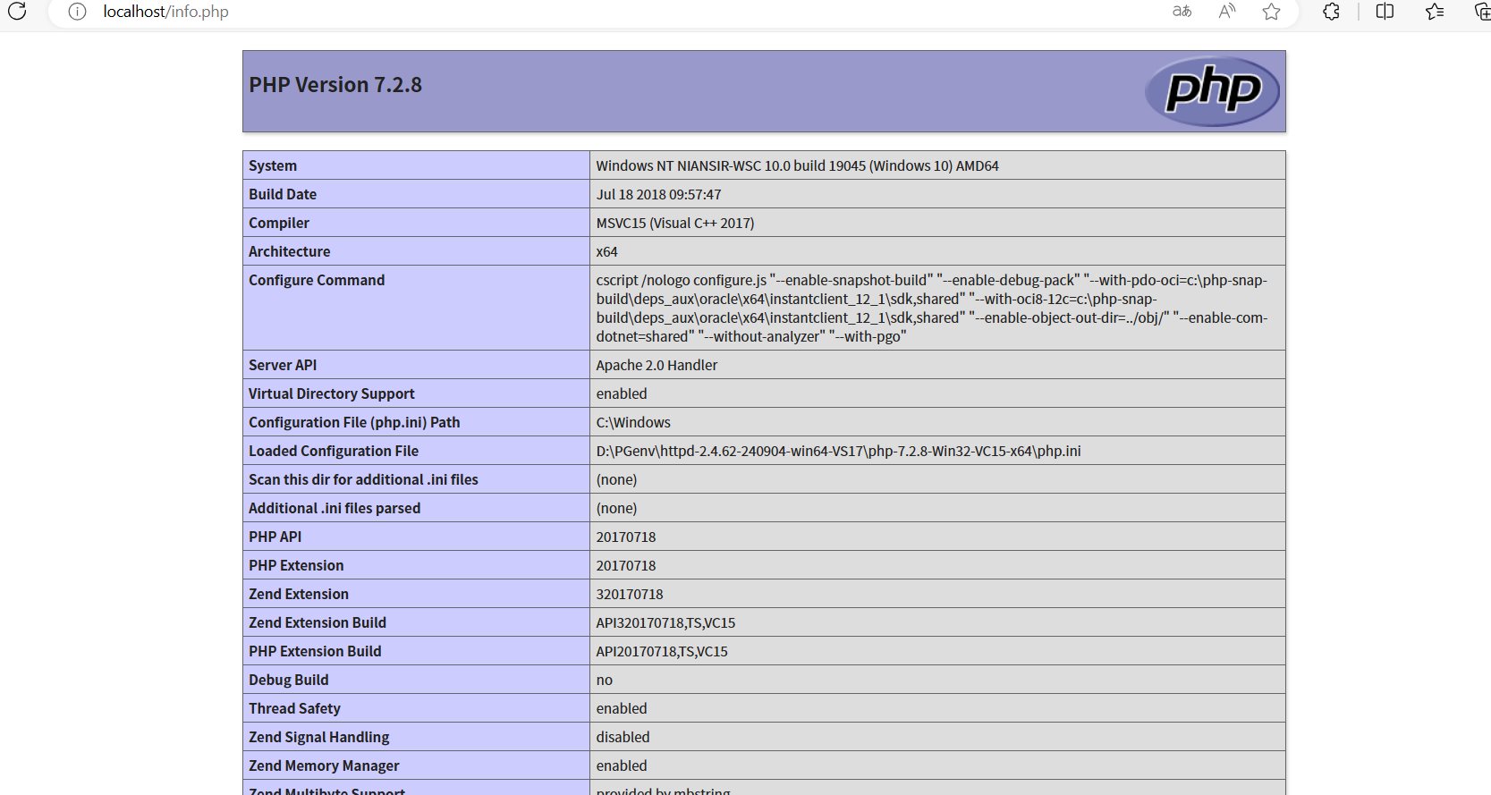1491x795 pixels.
Task: Select the C:\Windows path value
Action: (x=633, y=422)
